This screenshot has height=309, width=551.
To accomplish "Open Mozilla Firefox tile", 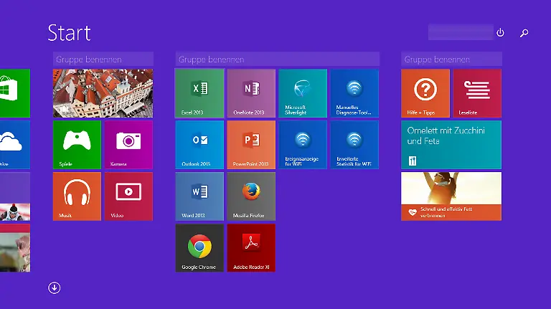I will [x=251, y=196].
